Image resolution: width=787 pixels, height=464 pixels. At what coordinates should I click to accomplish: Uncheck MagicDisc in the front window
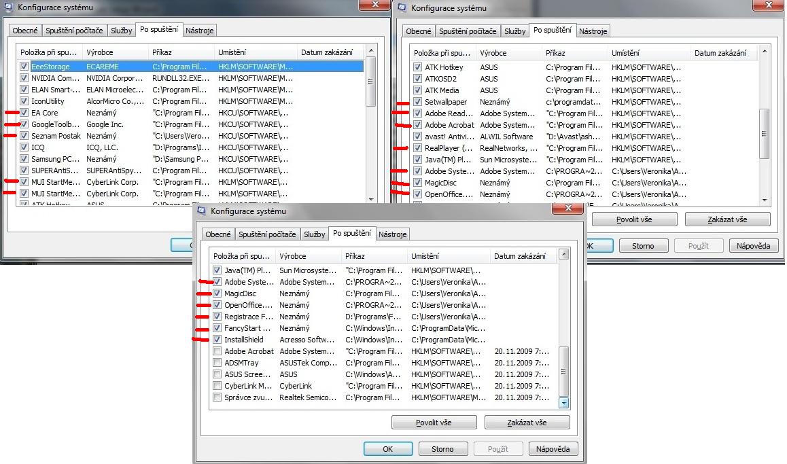coord(217,293)
